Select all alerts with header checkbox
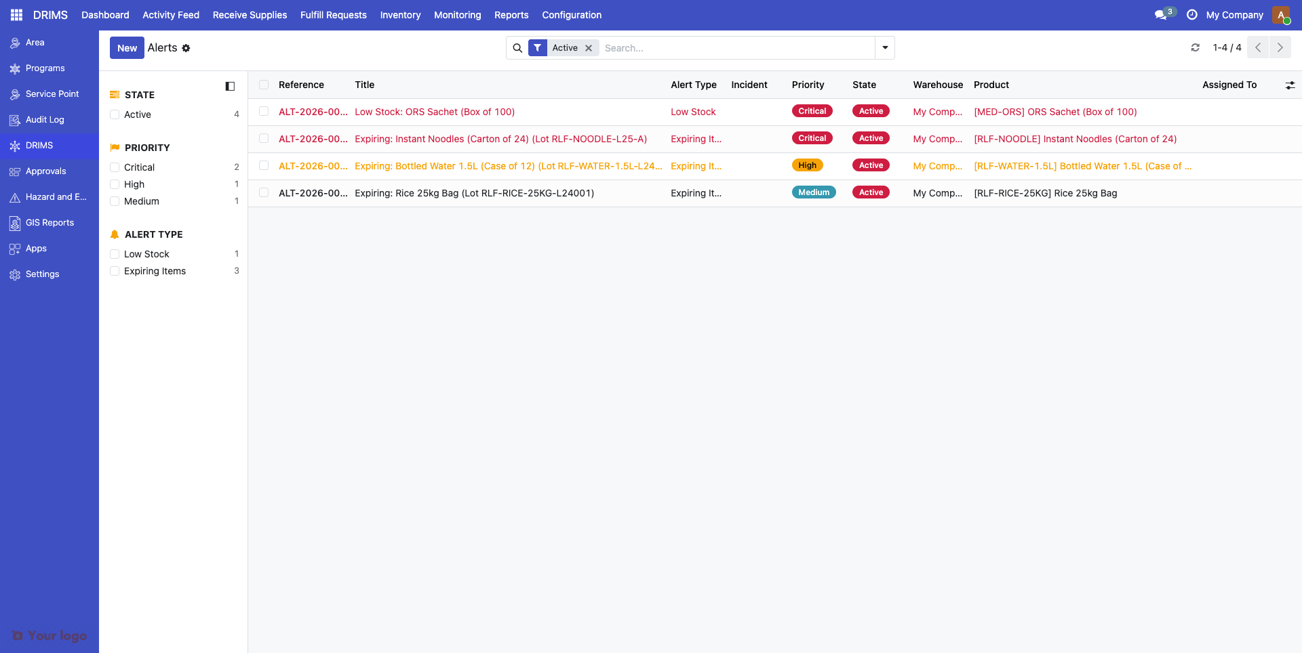This screenshot has width=1302, height=653. pos(264,85)
